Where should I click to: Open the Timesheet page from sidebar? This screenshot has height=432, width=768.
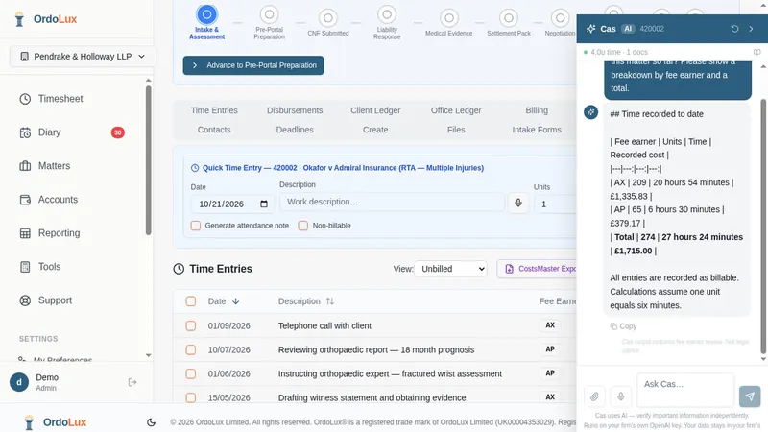point(60,99)
